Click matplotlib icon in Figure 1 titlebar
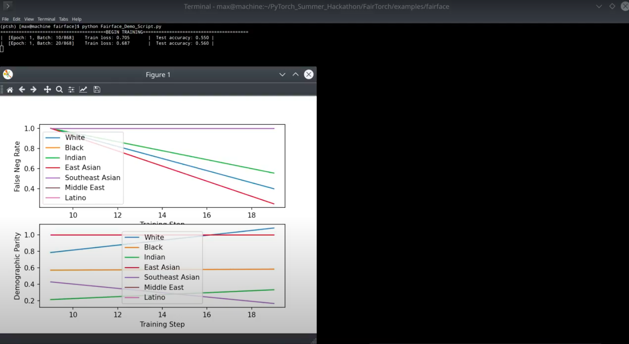 (8, 74)
